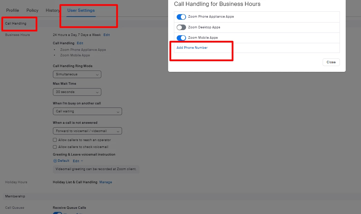Select the User Settings tab
This screenshot has width=361, height=214.
click(x=81, y=10)
